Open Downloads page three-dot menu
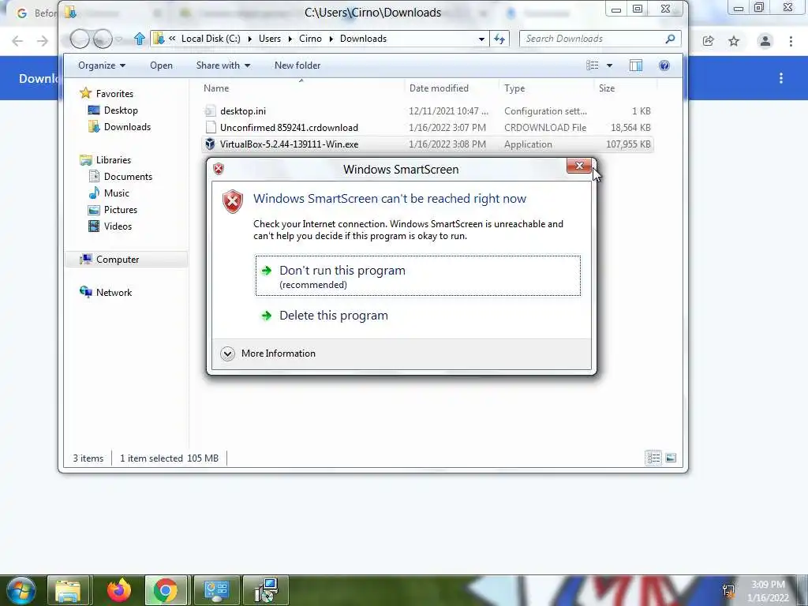 pos(781,78)
